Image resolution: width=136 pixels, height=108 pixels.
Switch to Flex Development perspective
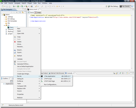125,6
